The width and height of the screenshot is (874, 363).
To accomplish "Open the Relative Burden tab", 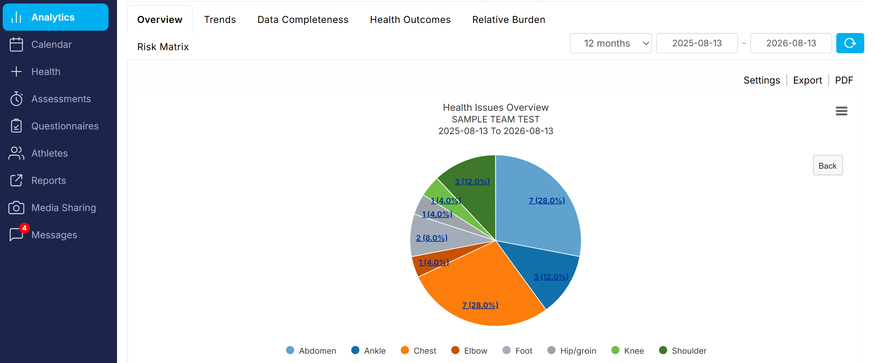I will [509, 19].
